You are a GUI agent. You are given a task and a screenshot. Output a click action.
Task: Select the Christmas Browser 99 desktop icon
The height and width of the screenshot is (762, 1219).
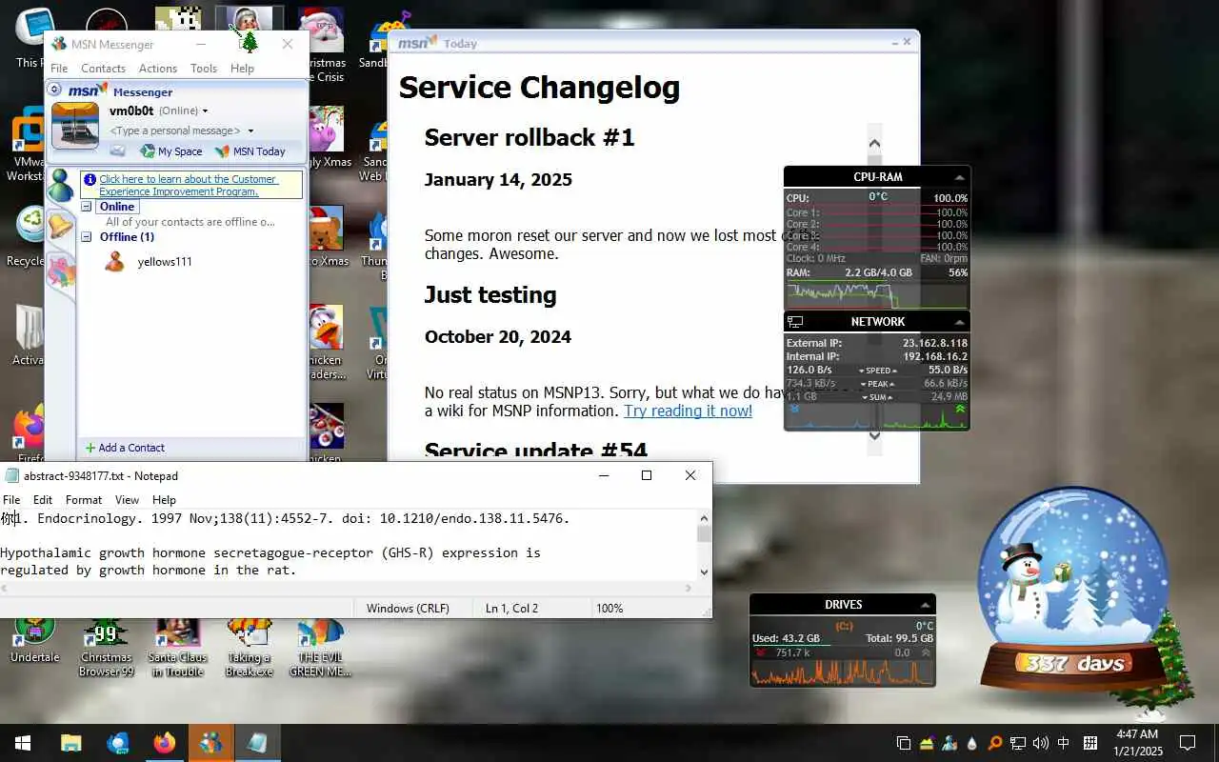point(106,647)
